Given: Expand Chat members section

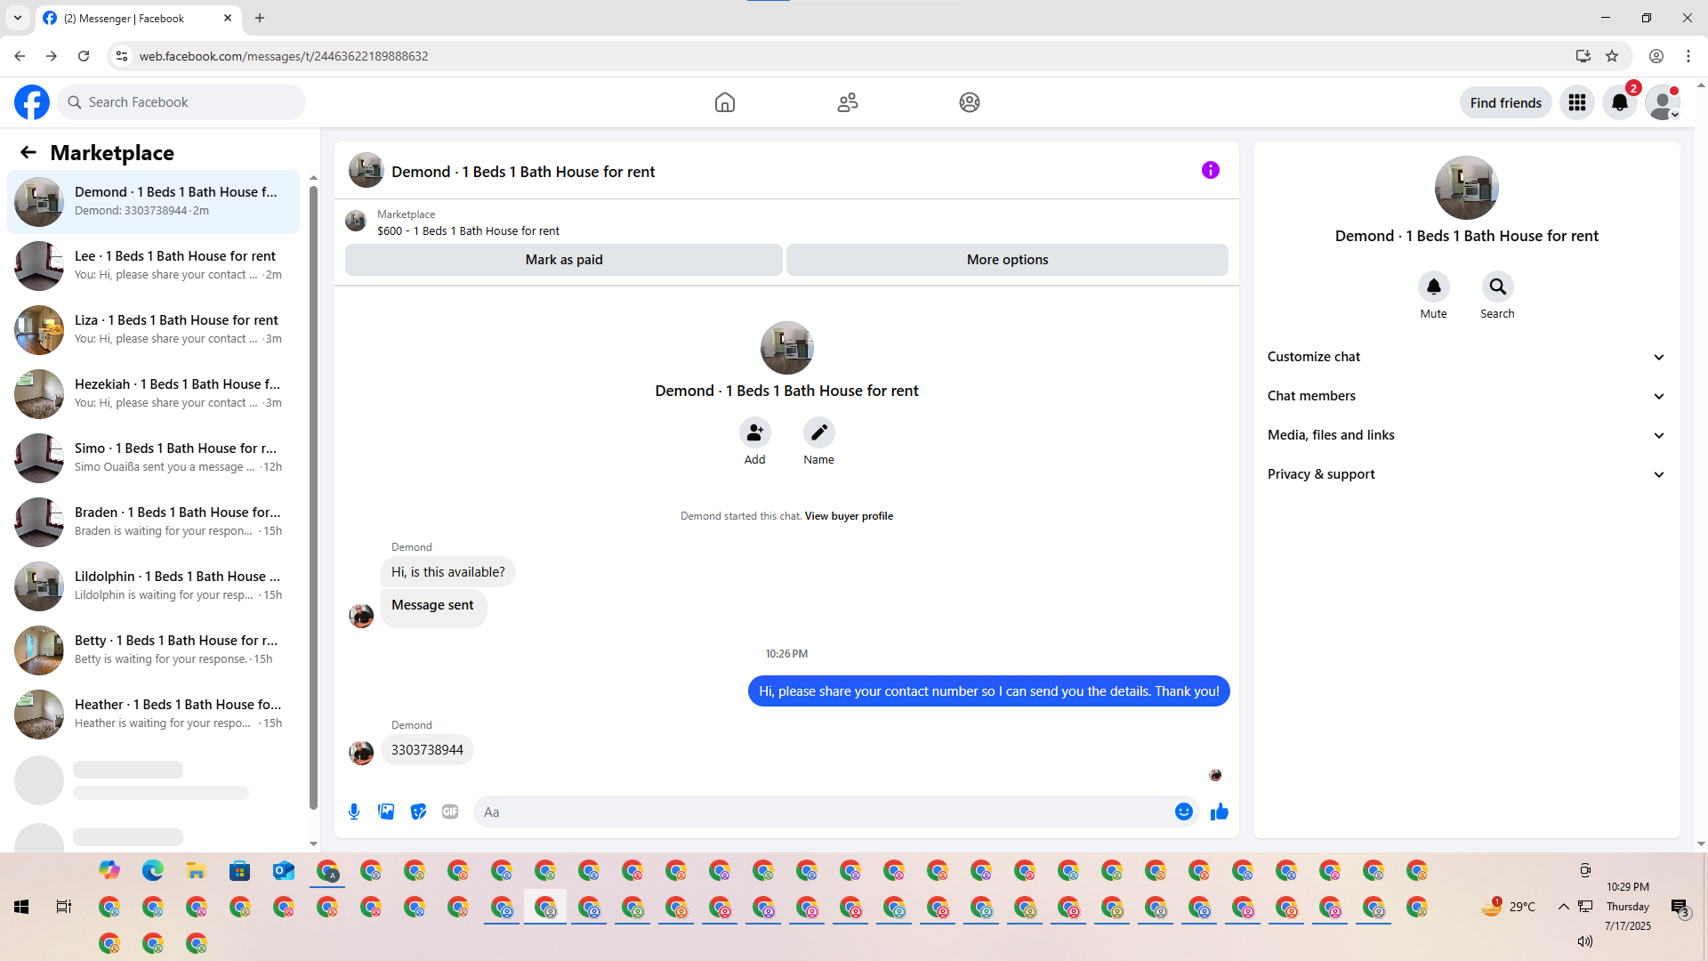Looking at the screenshot, I should tap(1467, 396).
